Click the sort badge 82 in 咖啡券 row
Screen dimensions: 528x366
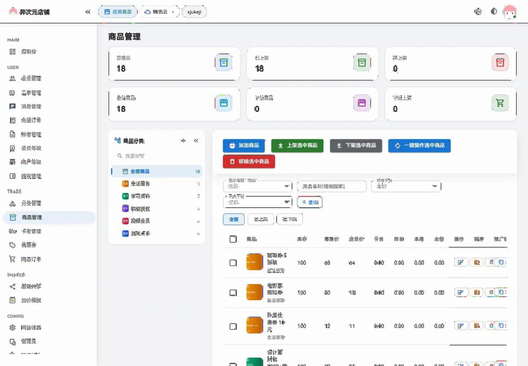tap(477, 263)
